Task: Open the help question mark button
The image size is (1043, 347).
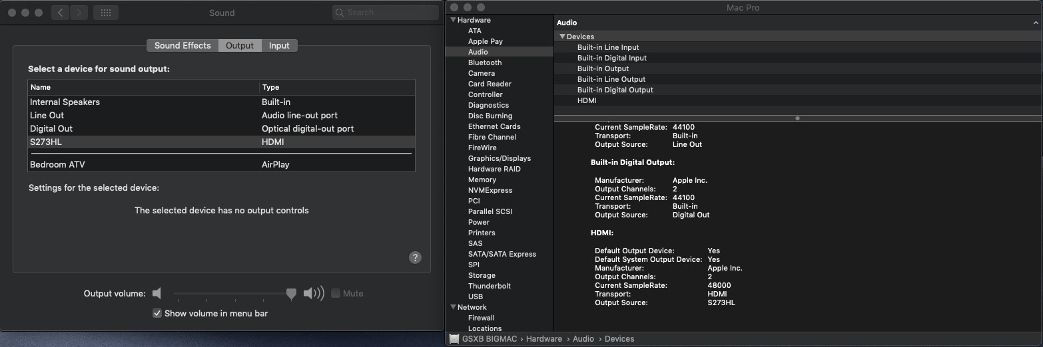Action: [x=415, y=257]
